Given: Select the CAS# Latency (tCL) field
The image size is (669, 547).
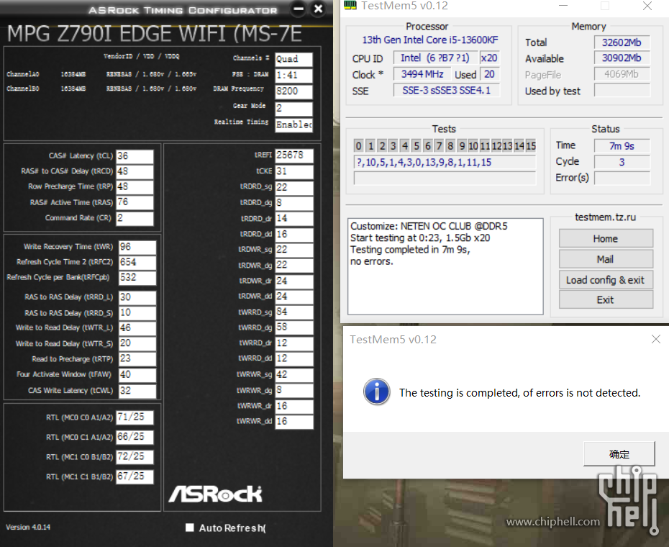Looking at the screenshot, I should [135, 156].
